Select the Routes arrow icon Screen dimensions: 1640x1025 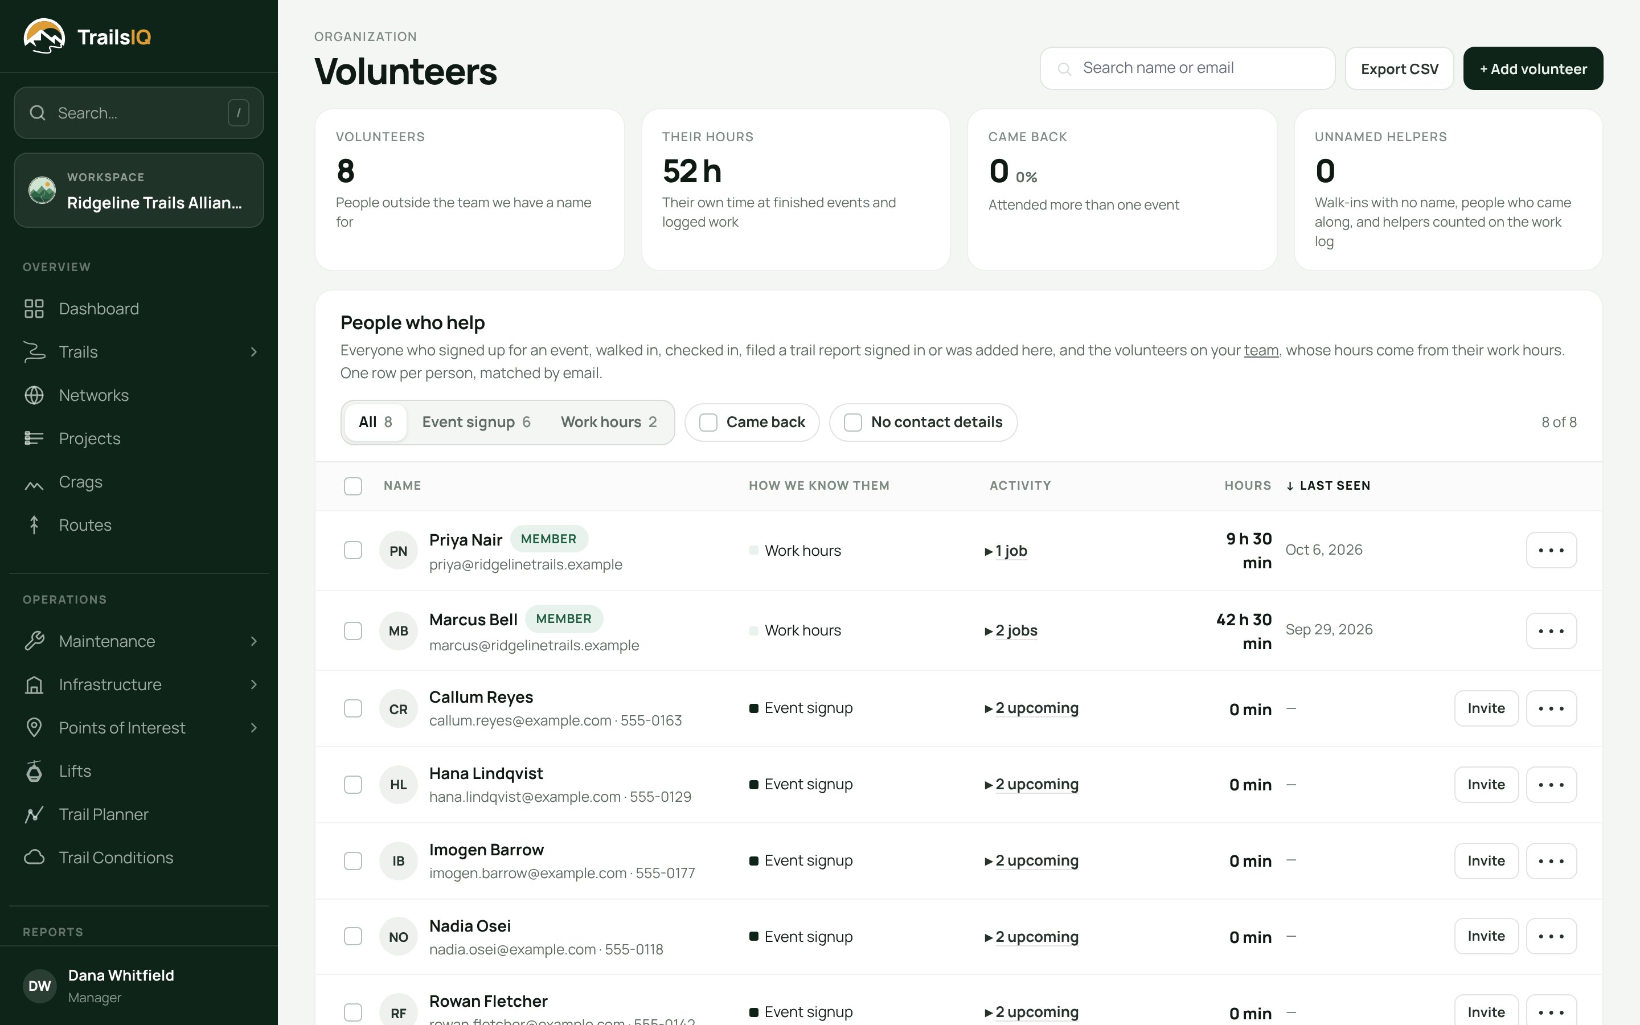[34, 526]
